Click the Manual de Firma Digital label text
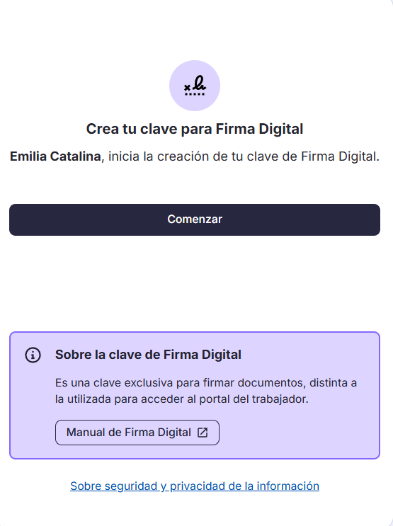The width and height of the screenshot is (393, 526). point(129,433)
